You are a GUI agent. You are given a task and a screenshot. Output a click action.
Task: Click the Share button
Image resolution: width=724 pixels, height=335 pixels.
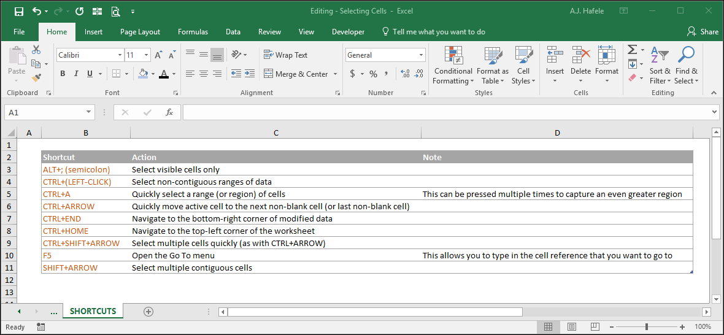coord(703,32)
